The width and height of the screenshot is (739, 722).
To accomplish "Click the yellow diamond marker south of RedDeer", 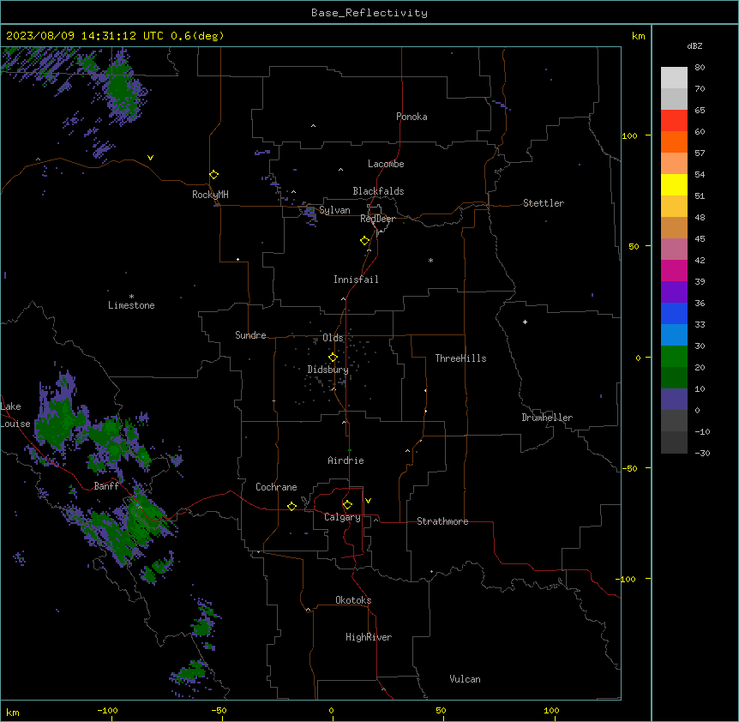I will pos(365,241).
